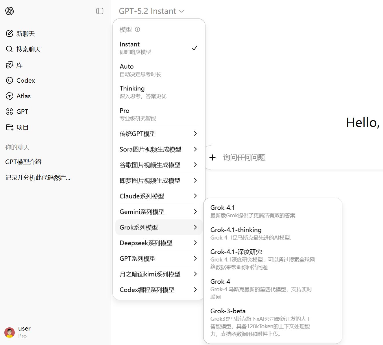Expand the Deepseek系列模型 submenu

coord(158,243)
